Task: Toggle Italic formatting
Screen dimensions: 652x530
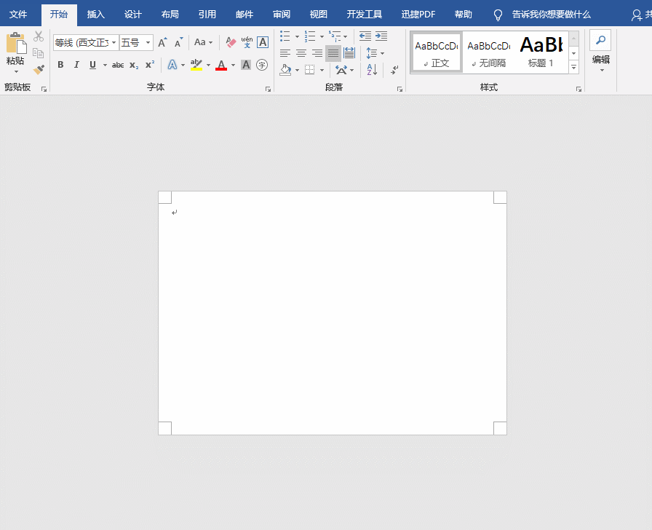Action: tap(76, 65)
